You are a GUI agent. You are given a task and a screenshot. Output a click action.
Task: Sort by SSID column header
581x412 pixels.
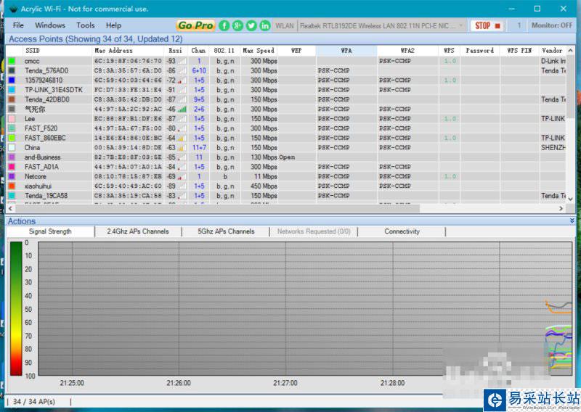[x=57, y=50]
